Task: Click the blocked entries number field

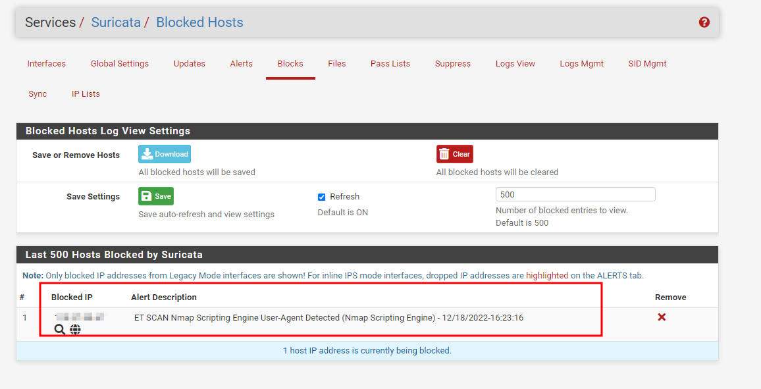Action: [x=575, y=195]
